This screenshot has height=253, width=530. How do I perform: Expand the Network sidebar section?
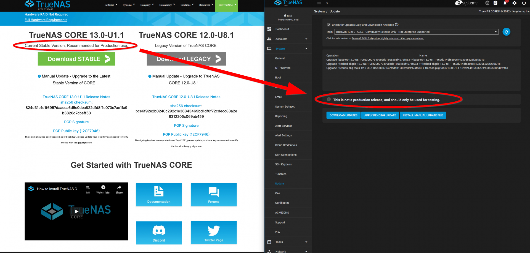(306, 252)
